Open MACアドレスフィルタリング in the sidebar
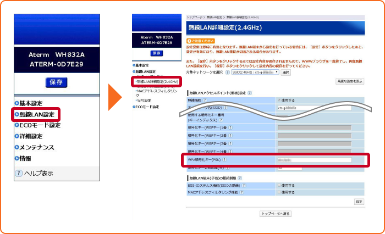This screenshot has width=385, height=234. pos(156,91)
